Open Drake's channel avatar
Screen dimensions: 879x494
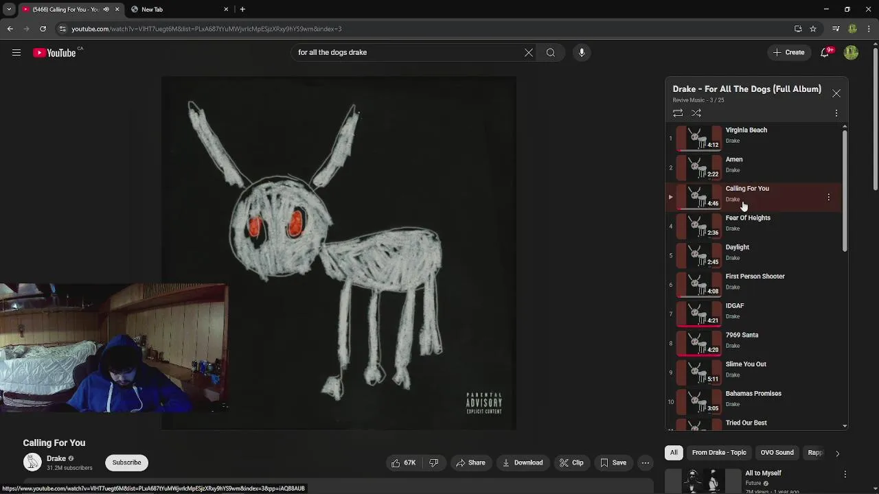tap(32, 462)
